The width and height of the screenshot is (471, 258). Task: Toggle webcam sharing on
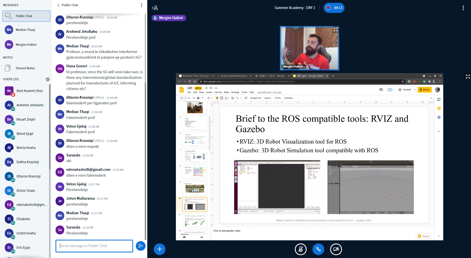pyautogui.click(x=336, y=249)
